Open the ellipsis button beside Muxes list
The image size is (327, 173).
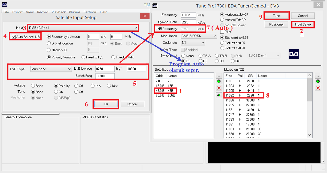coord(318,75)
